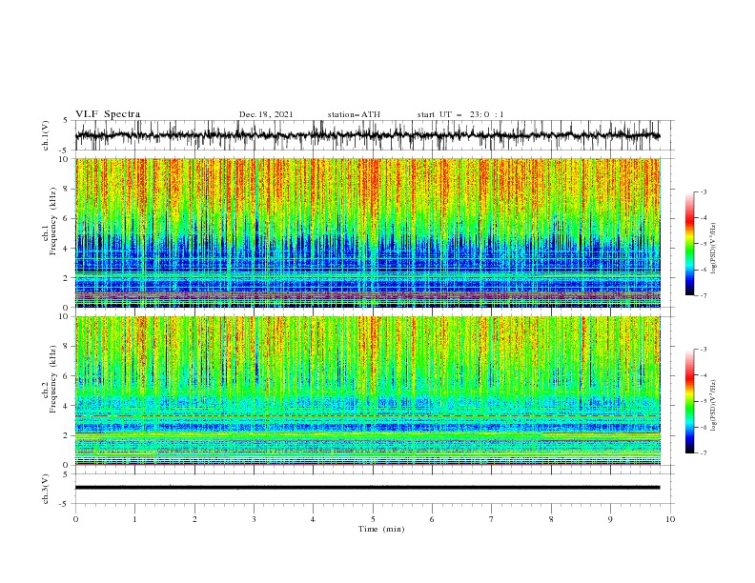Click the "1" tick on the time axis

pos(134,519)
